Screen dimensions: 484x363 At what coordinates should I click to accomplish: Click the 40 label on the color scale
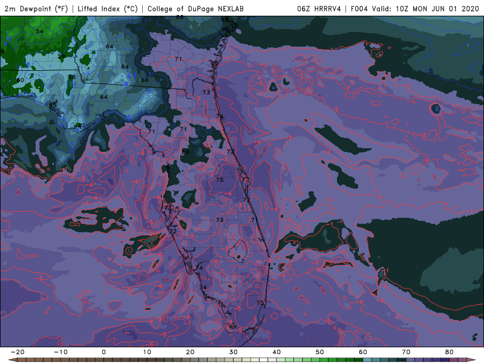click(276, 352)
